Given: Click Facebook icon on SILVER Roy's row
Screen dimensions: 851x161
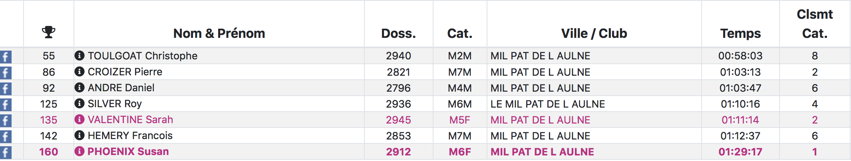Looking at the screenshot, I should point(6,104).
